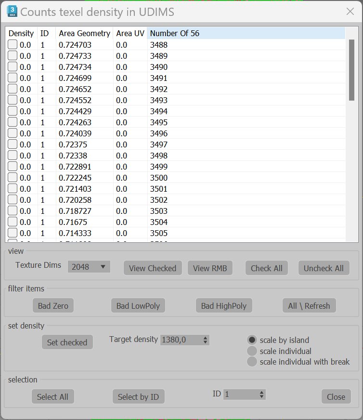The image size is (363, 420).
Task: Click the Select by ID button
Action: tap(138, 397)
